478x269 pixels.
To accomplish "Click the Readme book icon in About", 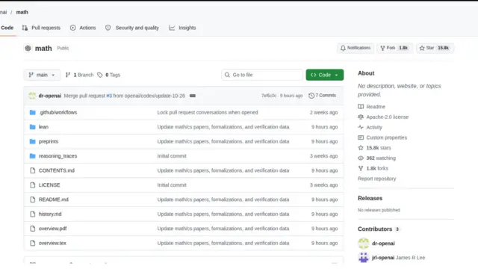I will tap(361, 106).
